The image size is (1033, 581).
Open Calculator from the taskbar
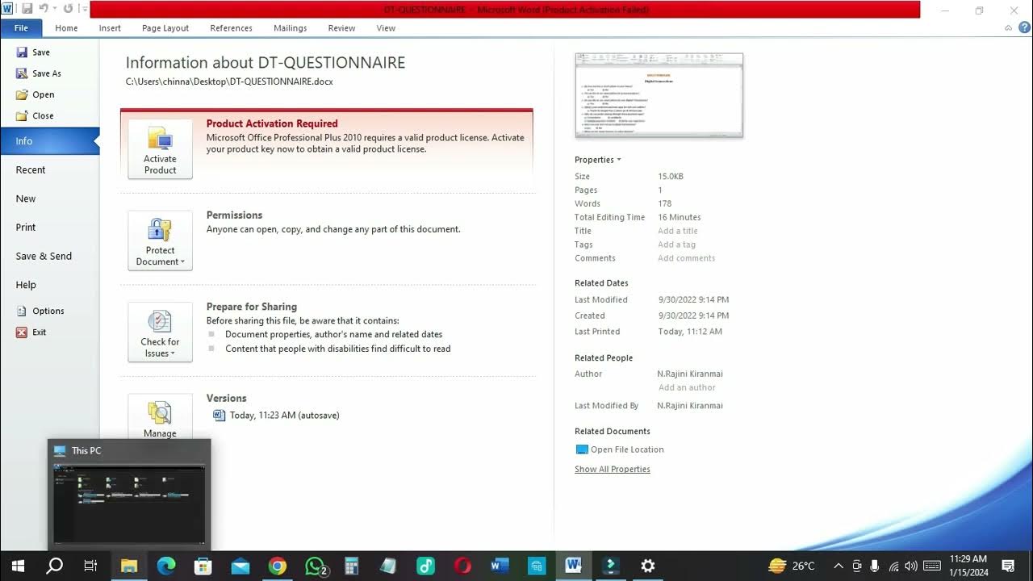(351, 566)
